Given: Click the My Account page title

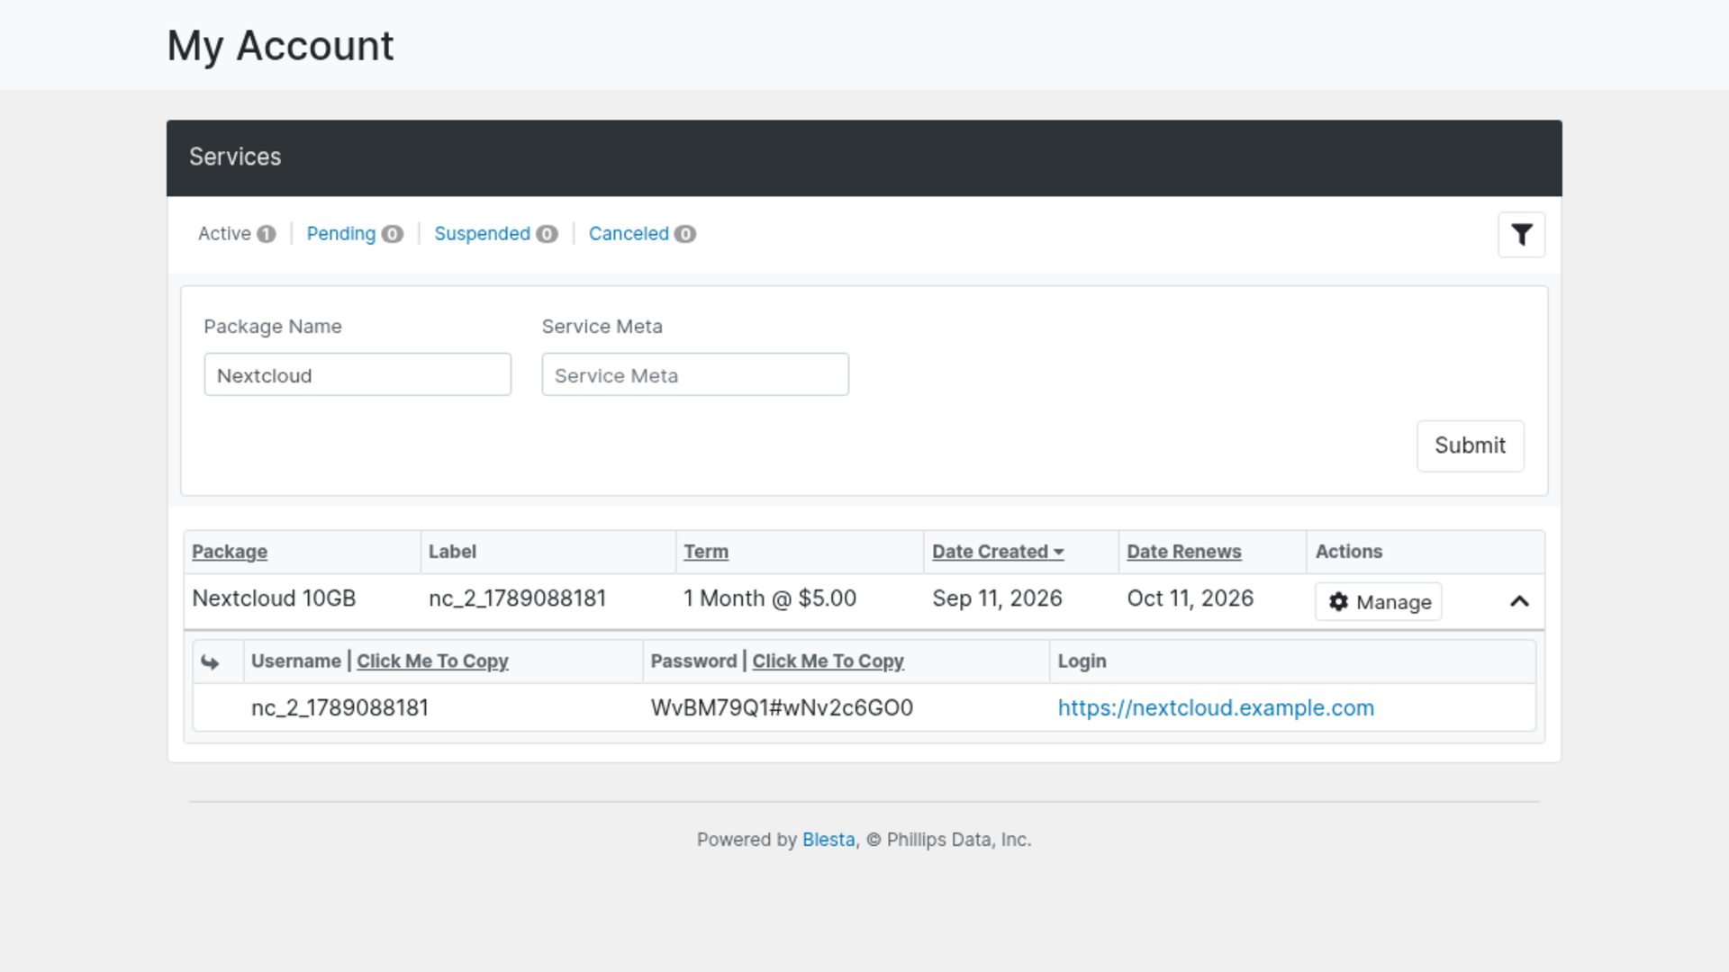Looking at the screenshot, I should pyautogui.click(x=280, y=46).
